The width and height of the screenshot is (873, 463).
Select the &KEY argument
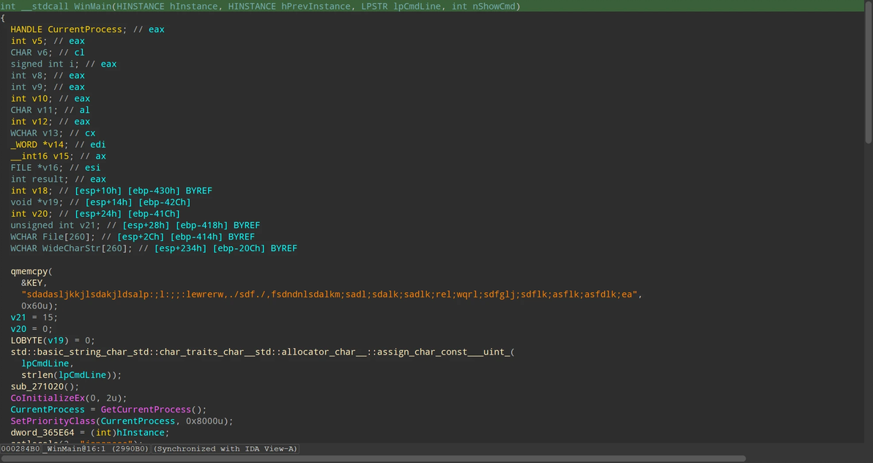(x=33, y=283)
